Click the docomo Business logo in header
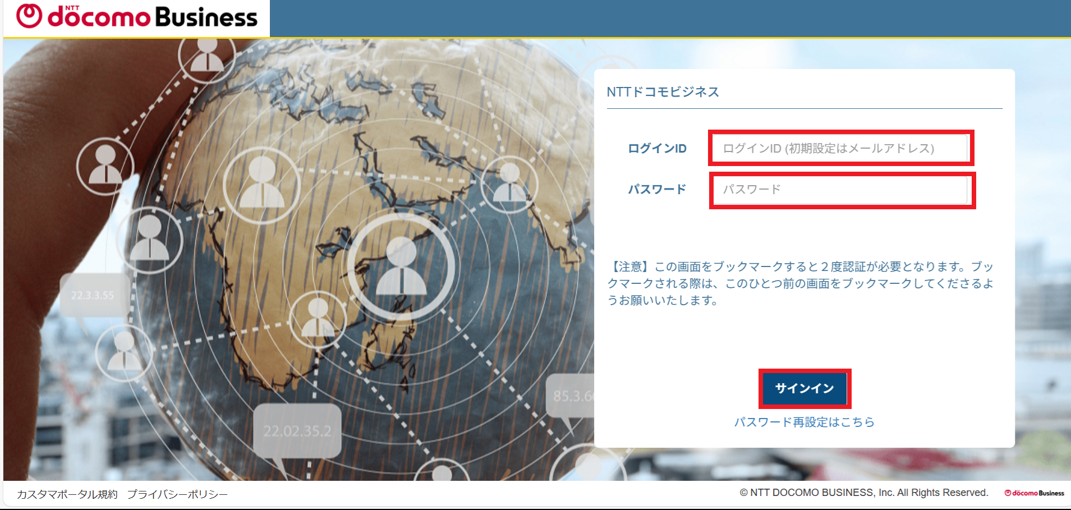This screenshot has width=1071, height=510. (x=136, y=16)
